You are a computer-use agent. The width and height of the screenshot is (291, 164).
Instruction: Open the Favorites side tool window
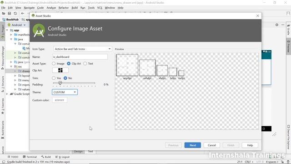(3, 106)
